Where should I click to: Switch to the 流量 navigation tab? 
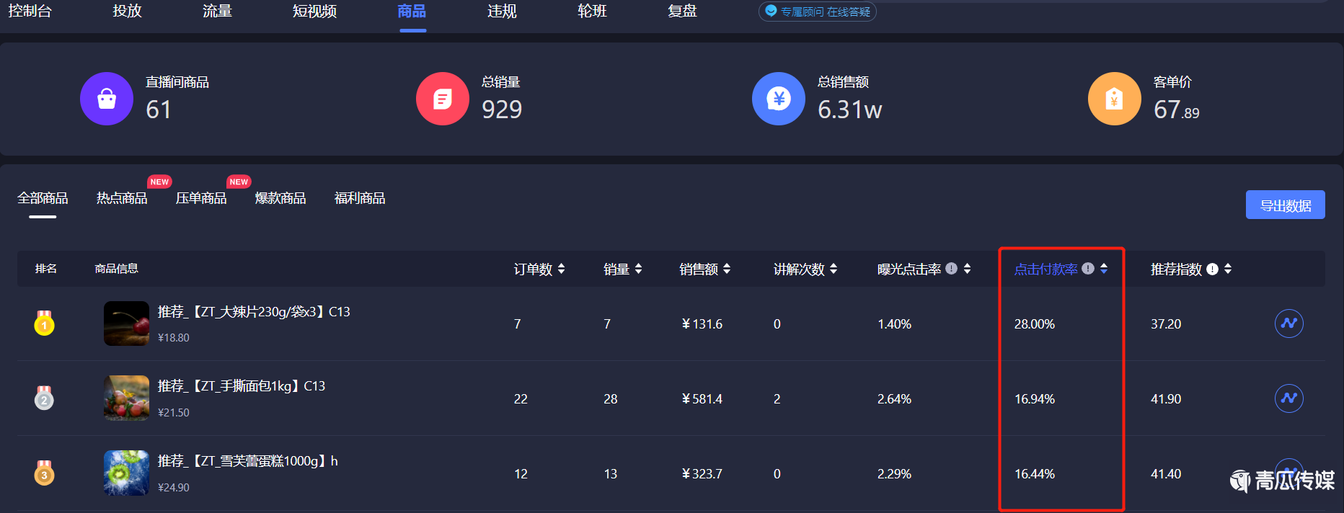217,12
